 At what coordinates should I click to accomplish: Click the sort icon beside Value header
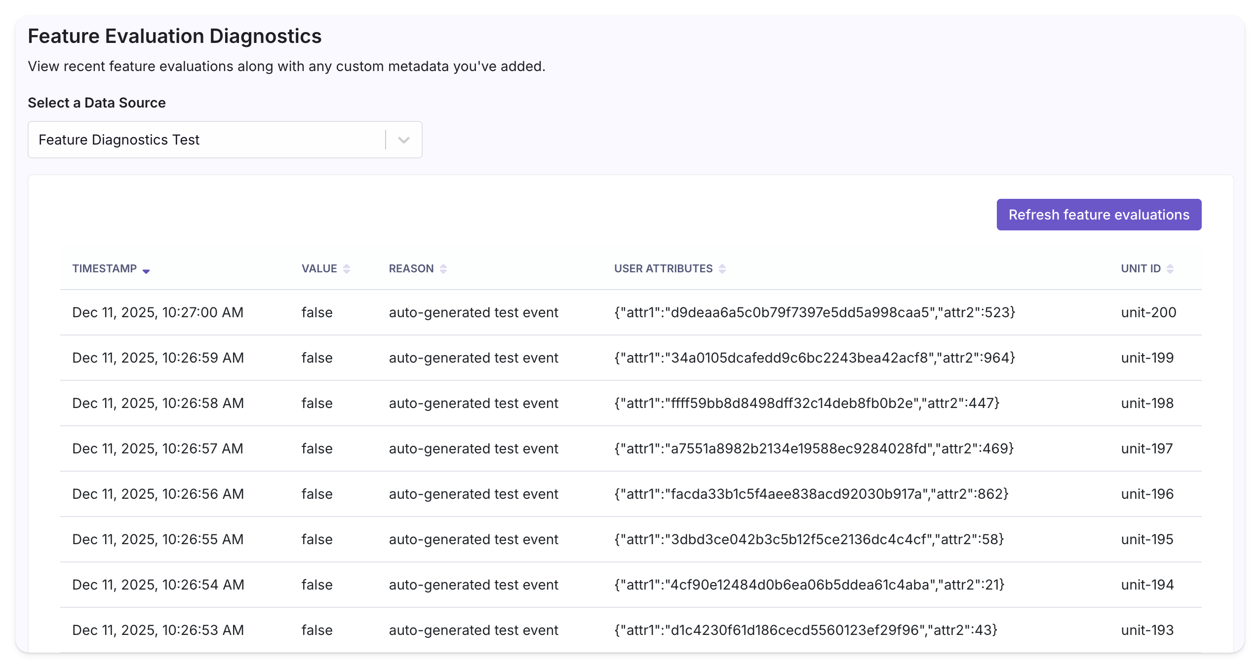(x=347, y=269)
